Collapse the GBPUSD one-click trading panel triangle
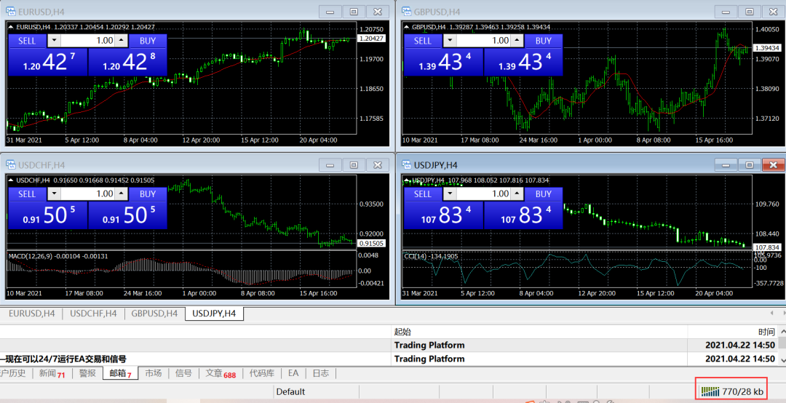The image size is (786, 403). (x=408, y=27)
